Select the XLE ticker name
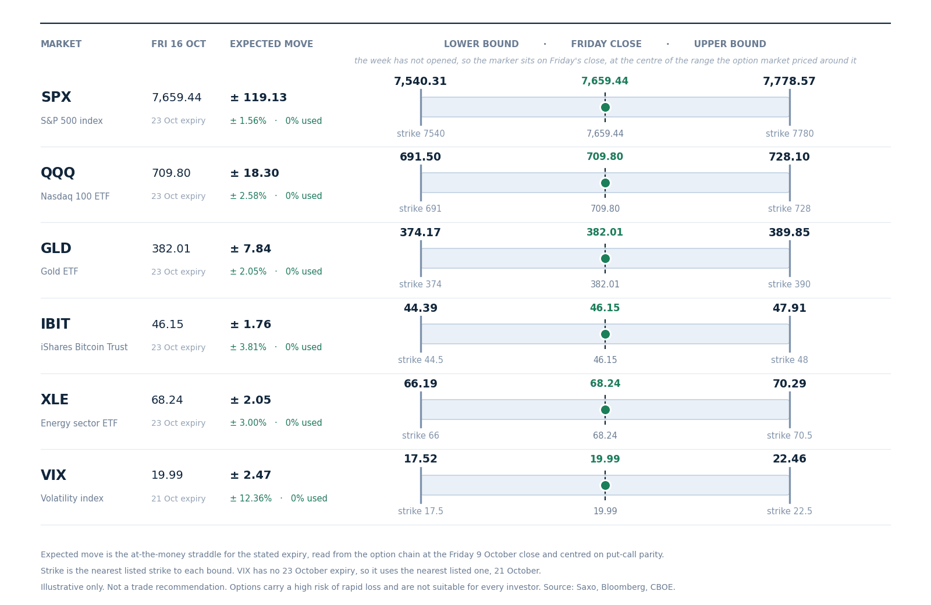This screenshot has width=931, height=605. [x=55, y=400]
